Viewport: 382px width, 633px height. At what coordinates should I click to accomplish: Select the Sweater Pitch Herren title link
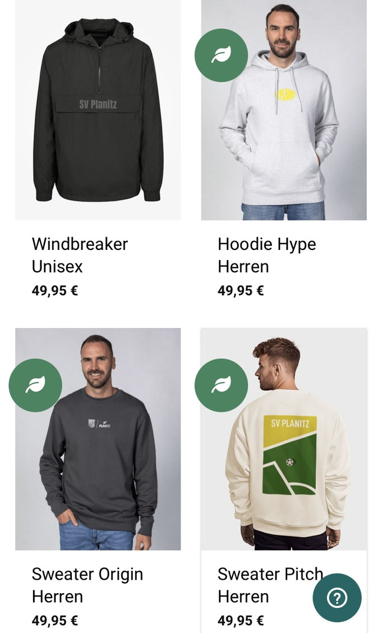(x=270, y=585)
